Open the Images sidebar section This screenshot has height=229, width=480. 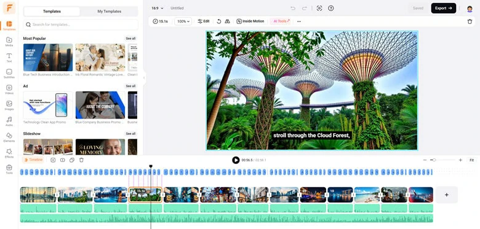coord(9,105)
